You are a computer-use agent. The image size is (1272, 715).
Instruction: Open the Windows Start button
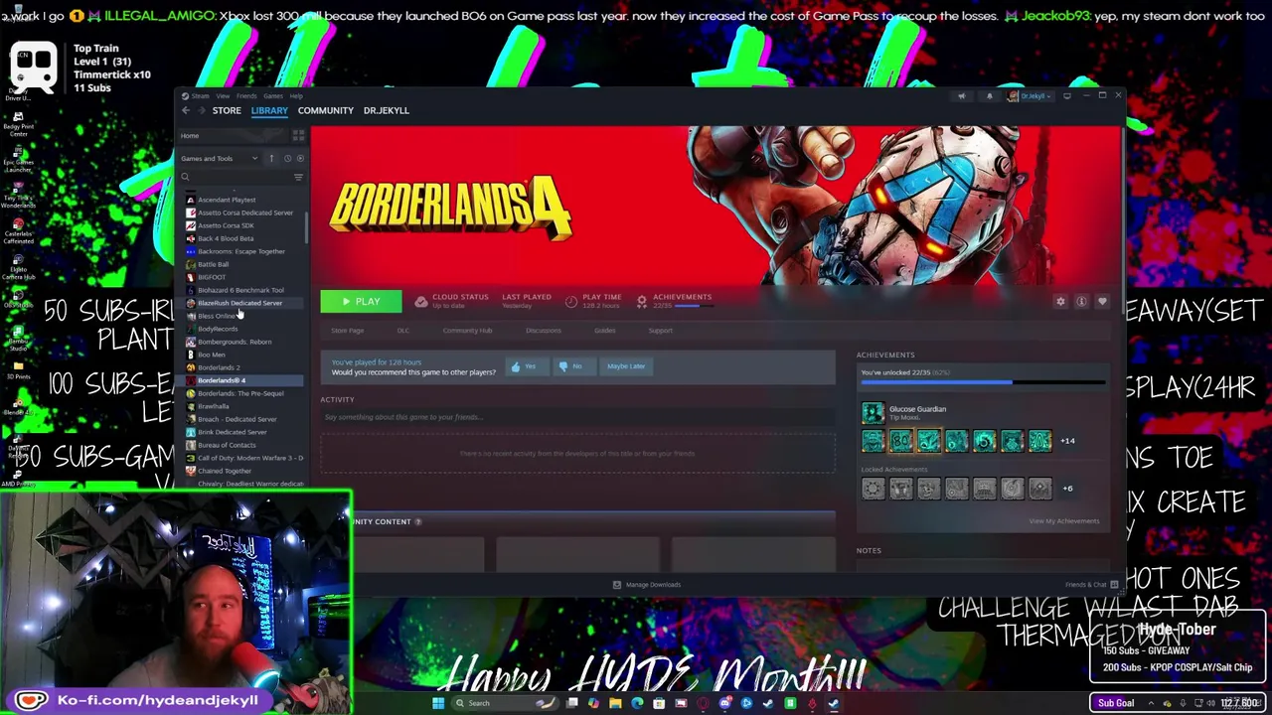tap(438, 703)
